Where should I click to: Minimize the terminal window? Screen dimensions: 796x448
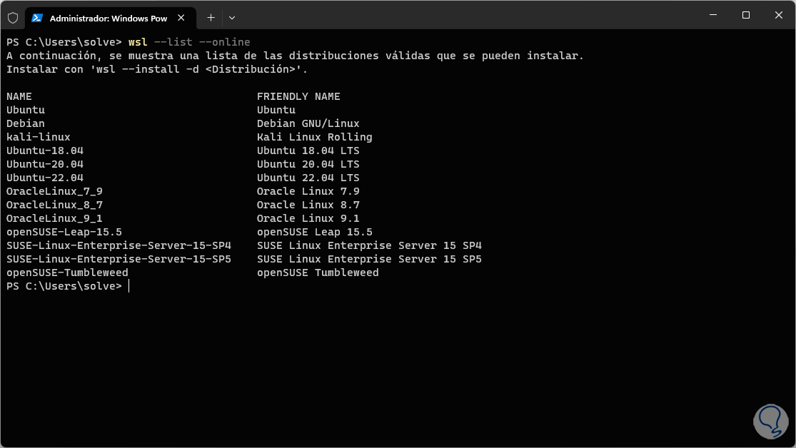pos(713,15)
